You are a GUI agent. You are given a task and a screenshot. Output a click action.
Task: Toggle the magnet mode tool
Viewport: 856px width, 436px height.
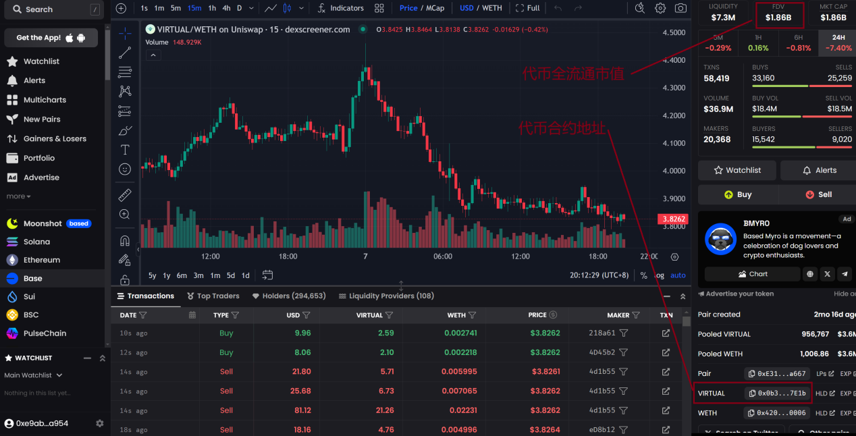[125, 240]
